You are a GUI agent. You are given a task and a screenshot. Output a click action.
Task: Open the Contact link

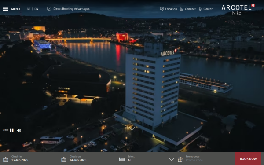coord(190,9)
